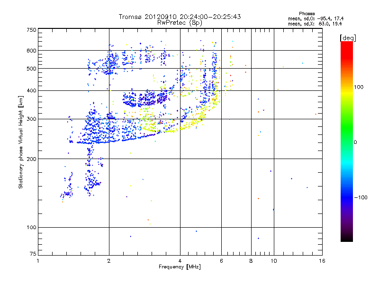
Task: Click the phase colorbar gradient
Action: [x=347, y=142]
